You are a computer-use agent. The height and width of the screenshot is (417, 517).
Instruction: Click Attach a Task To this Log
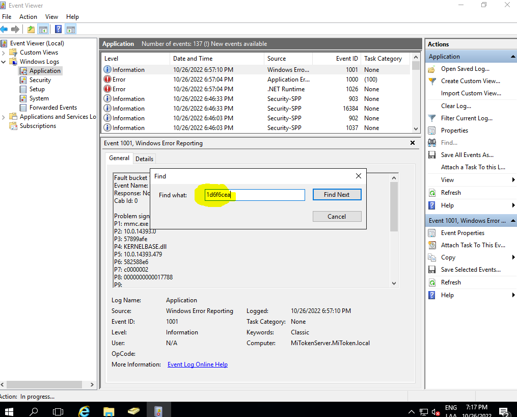(473, 167)
